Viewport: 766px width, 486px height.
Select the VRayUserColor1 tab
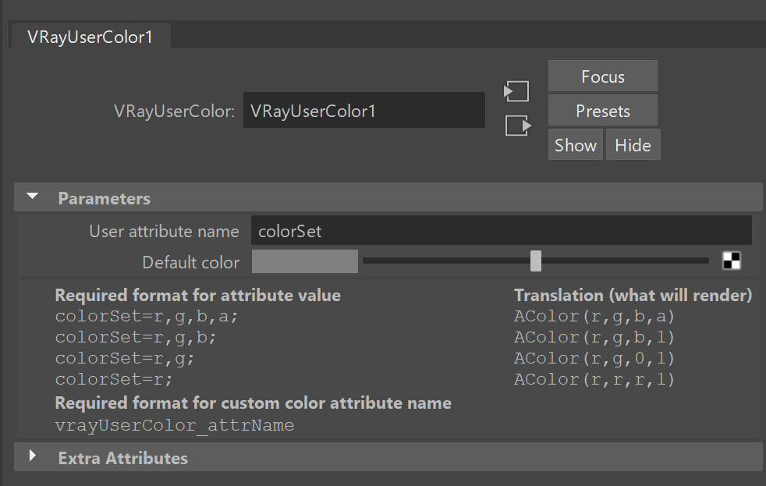point(90,37)
